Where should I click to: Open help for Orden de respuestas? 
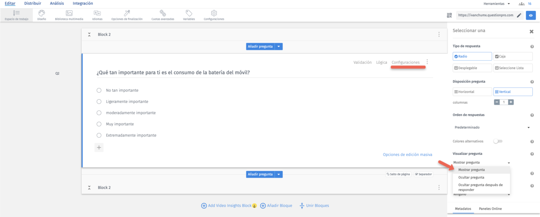532,115
